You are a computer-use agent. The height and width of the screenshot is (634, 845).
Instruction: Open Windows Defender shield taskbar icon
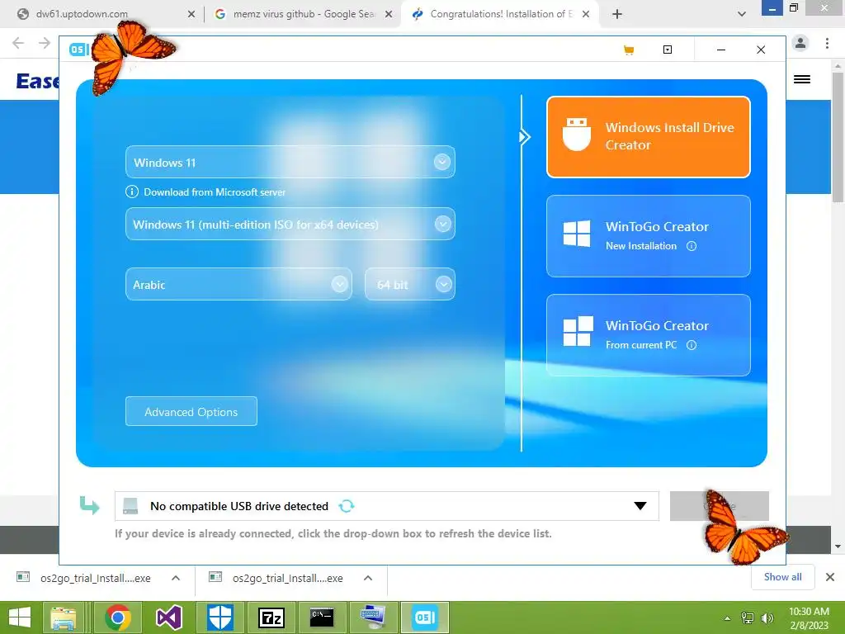pos(220,617)
